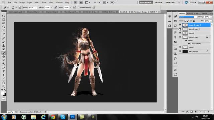Select the Move tool
The width and height of the screenshot is (214, 120).
(4, 16)
